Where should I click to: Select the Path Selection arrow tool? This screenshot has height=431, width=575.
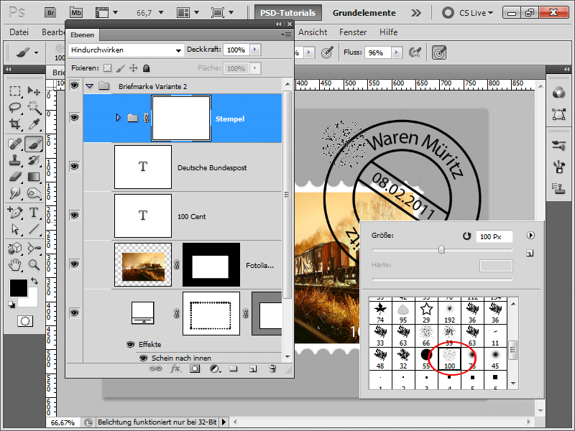pos(15,229)
